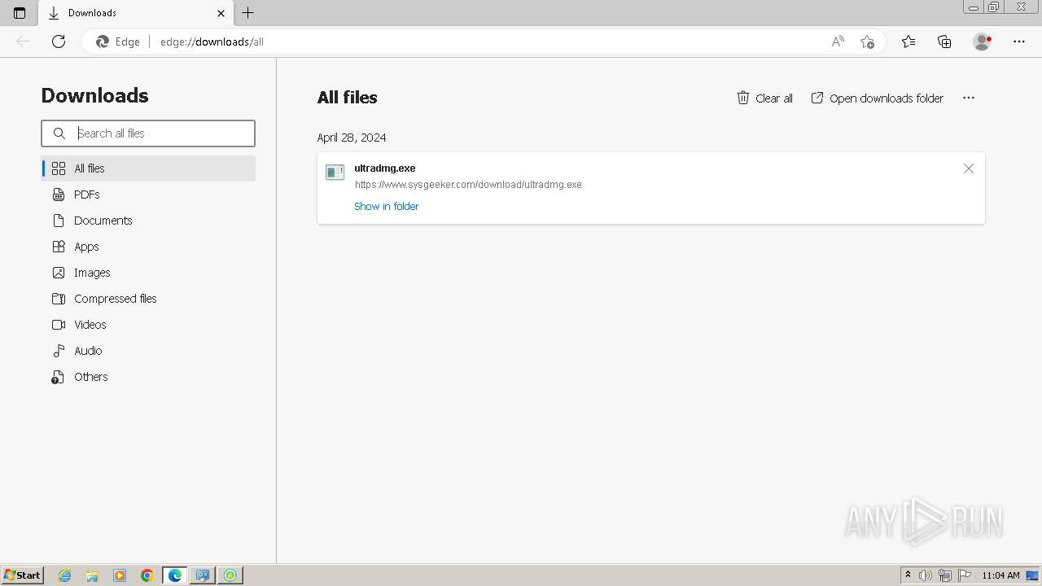The height and width of the screenshot is (586, 1042).
Task: Filter downloads by Documents
Action: [148, 221]
